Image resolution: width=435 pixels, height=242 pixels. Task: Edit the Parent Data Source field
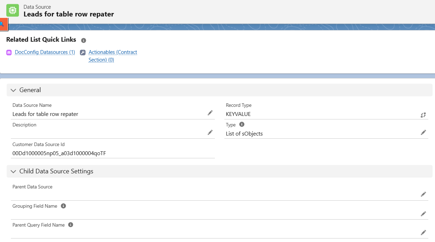pos(423,194)
